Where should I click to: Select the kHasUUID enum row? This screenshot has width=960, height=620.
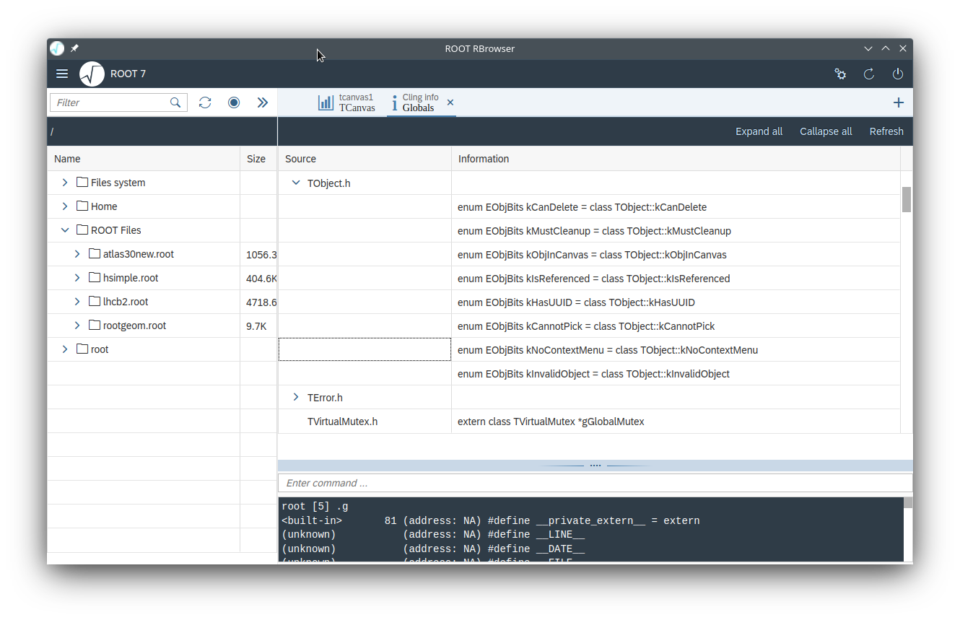tap(589, 302)
